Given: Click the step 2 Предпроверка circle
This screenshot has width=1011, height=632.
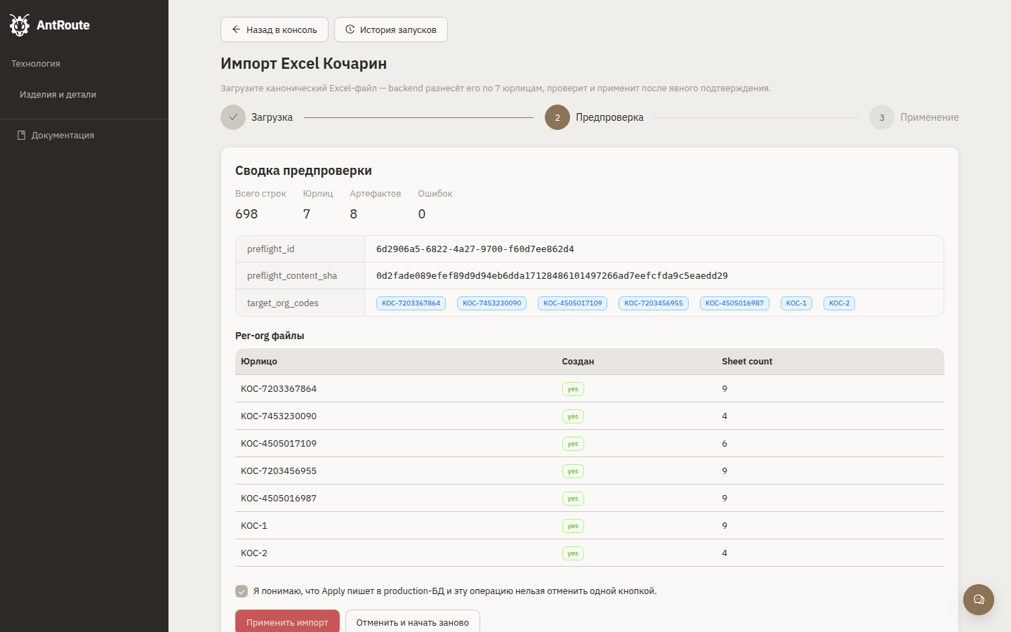Looking at the screenshot, I should point(557,117).
